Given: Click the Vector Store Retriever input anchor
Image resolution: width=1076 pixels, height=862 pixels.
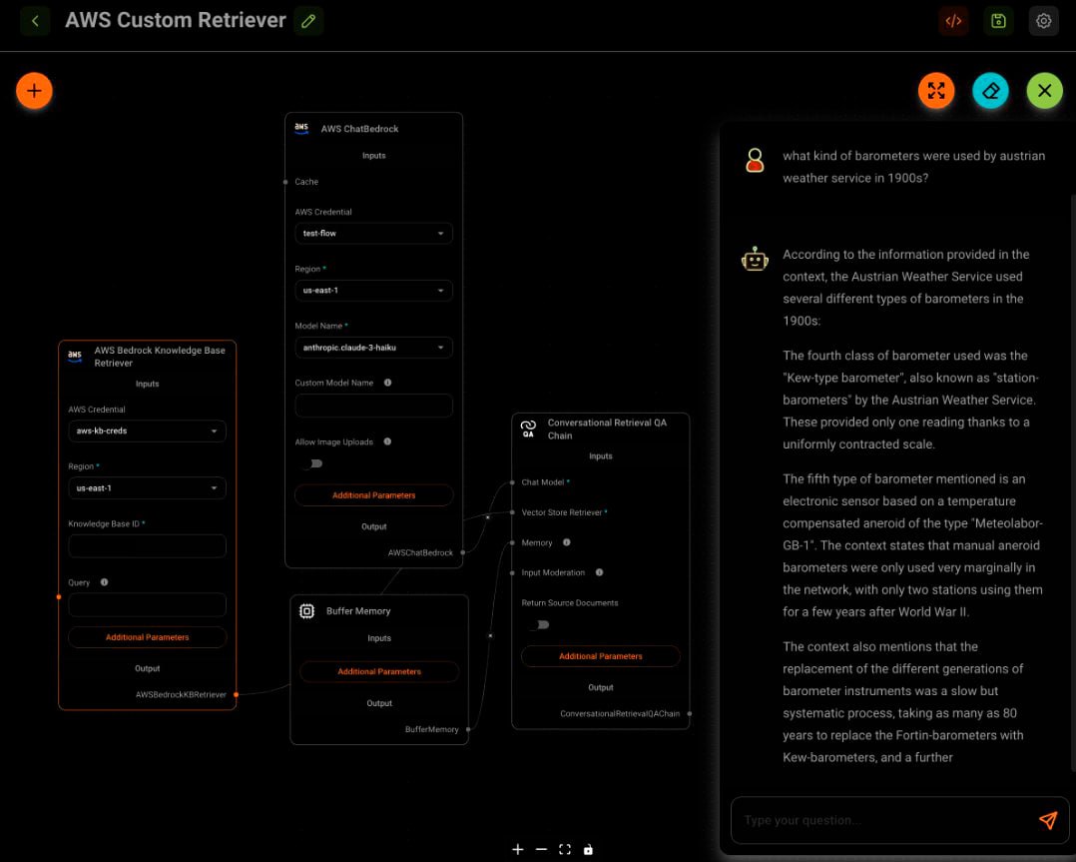Looking at the screenshot, I should [512, 512].
